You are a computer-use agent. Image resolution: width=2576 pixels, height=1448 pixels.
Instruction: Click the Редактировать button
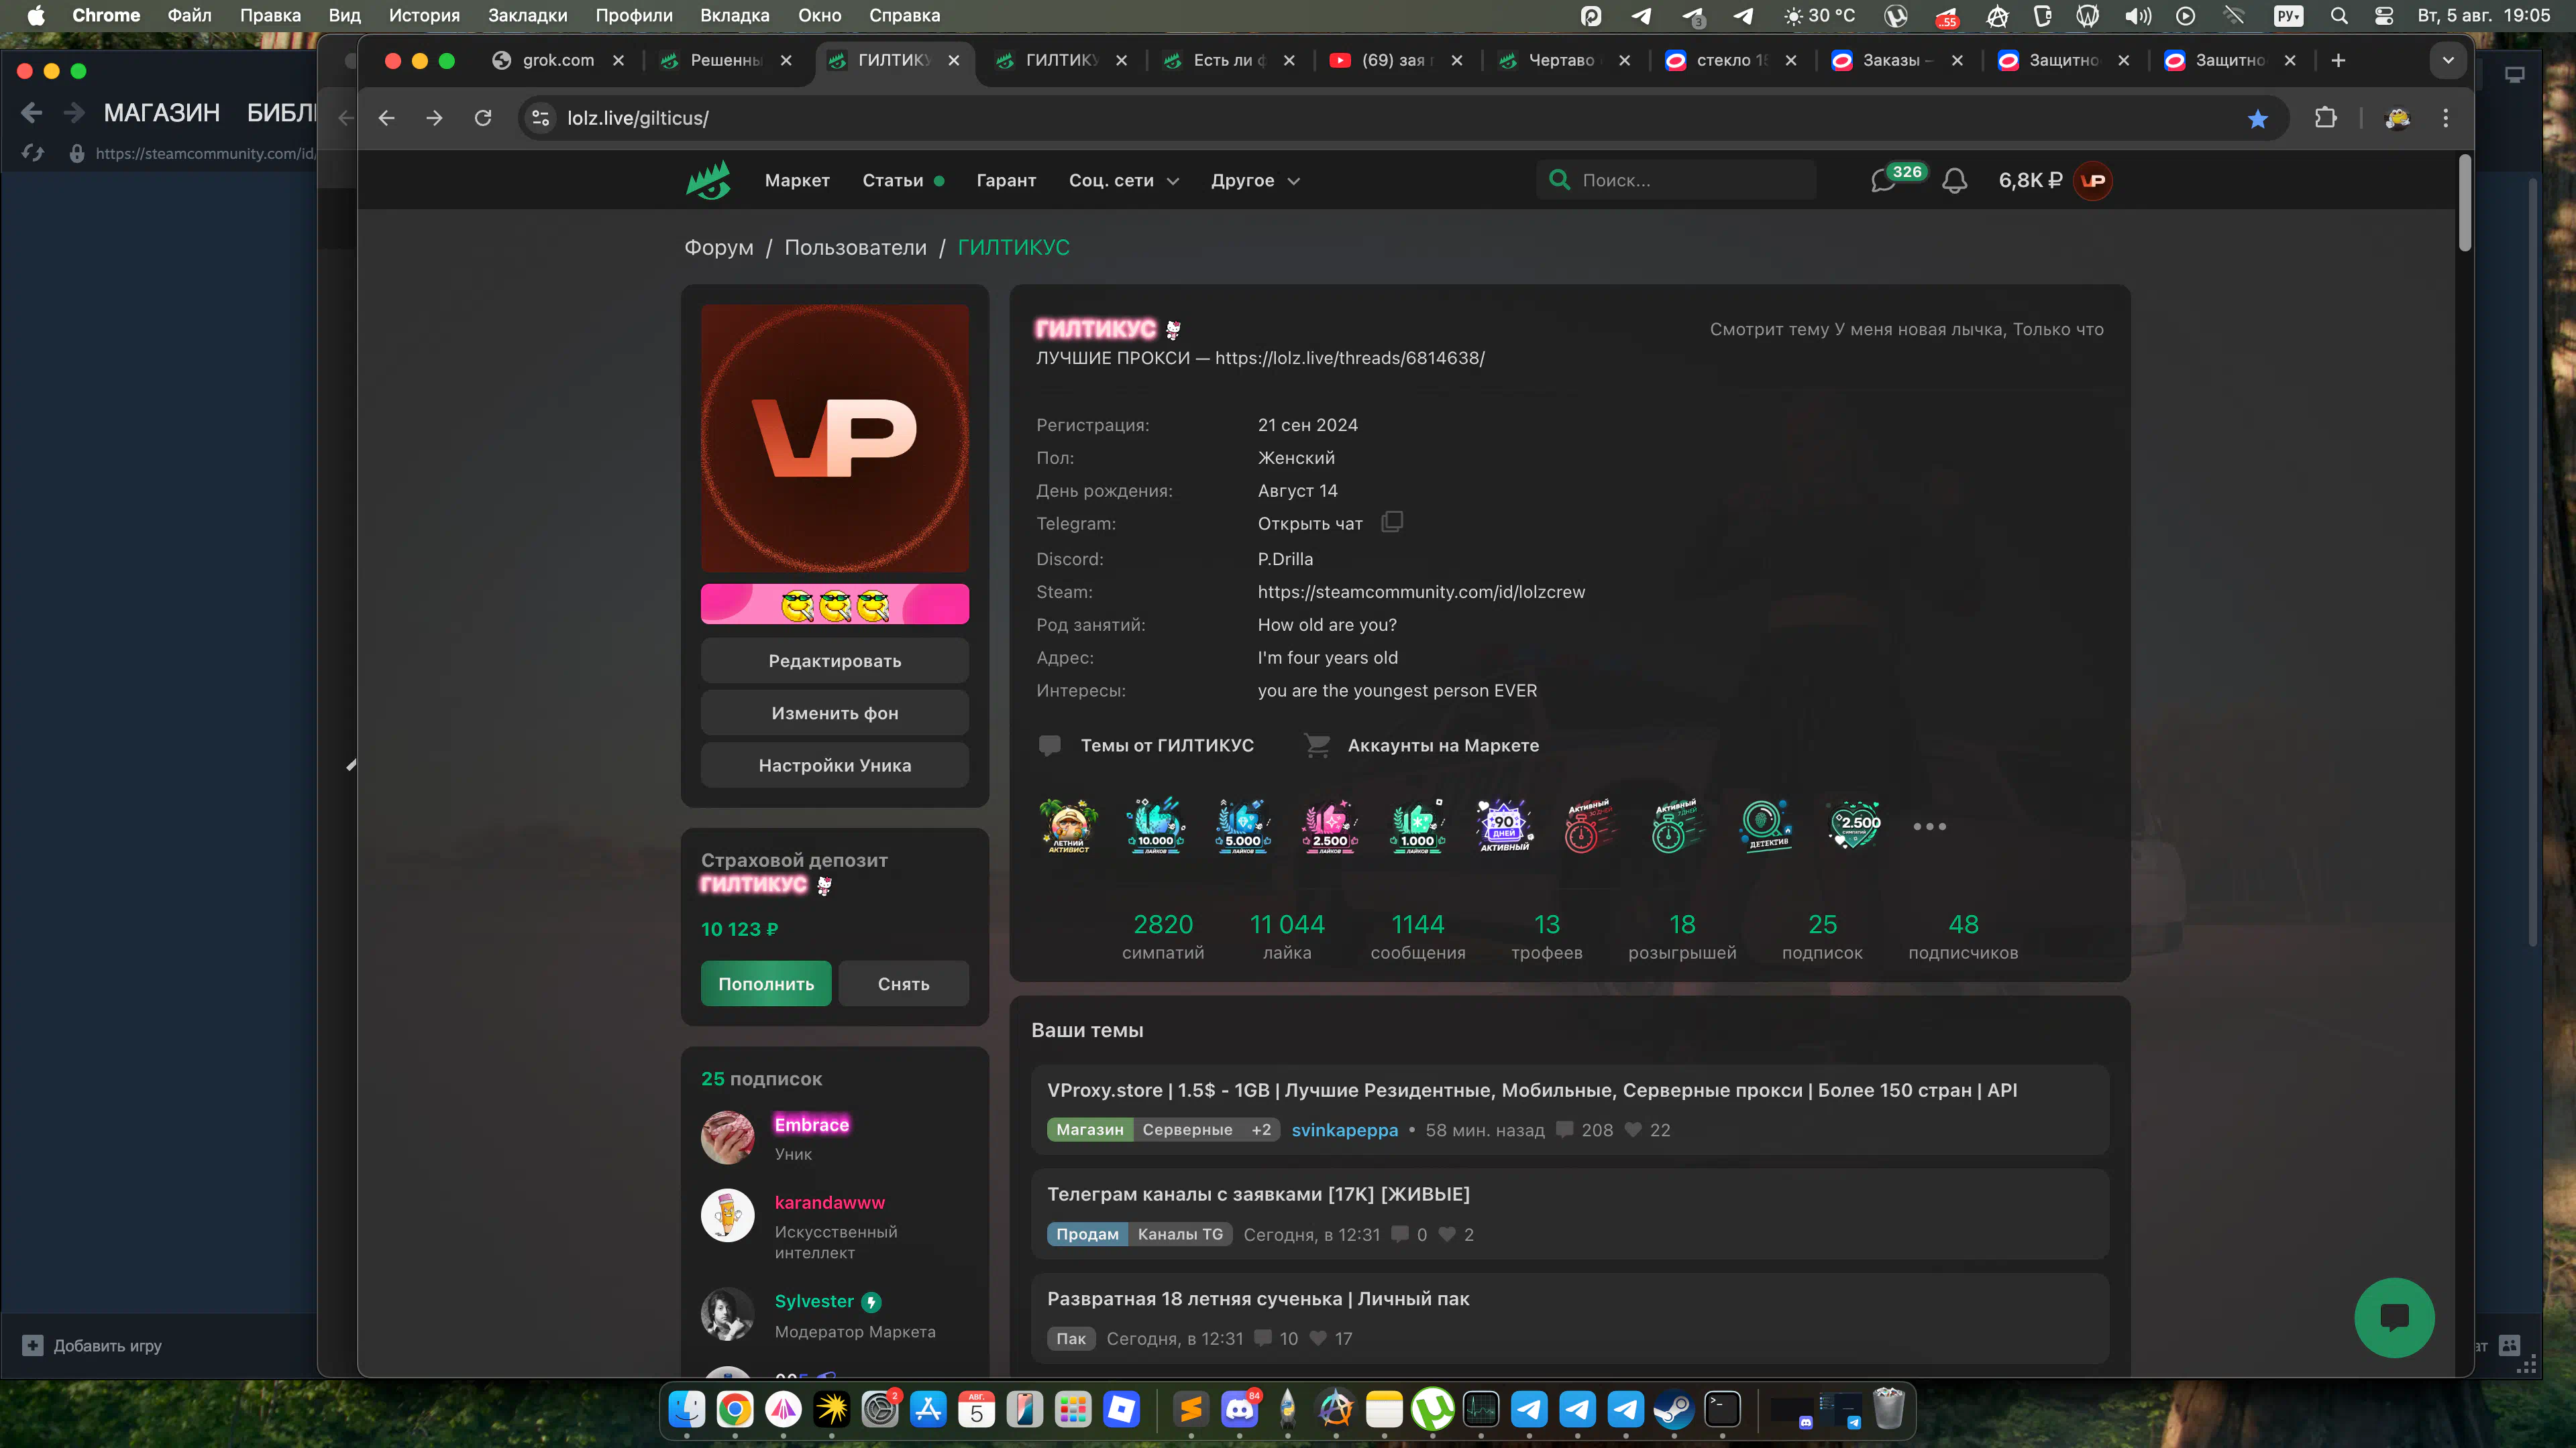[x=835, y=660]
